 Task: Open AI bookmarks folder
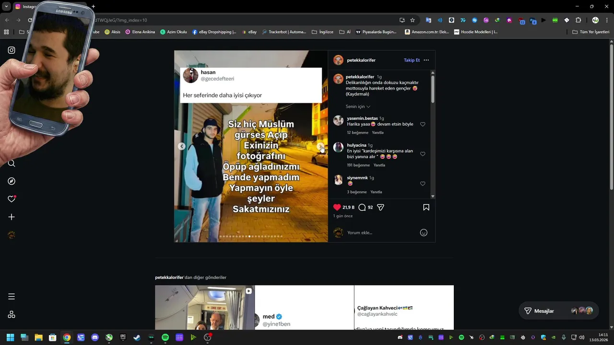(345, 32)
